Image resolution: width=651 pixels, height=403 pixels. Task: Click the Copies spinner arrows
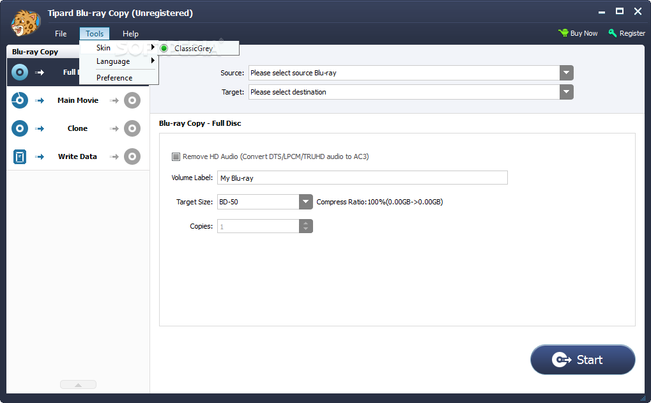tap(305, 226)
